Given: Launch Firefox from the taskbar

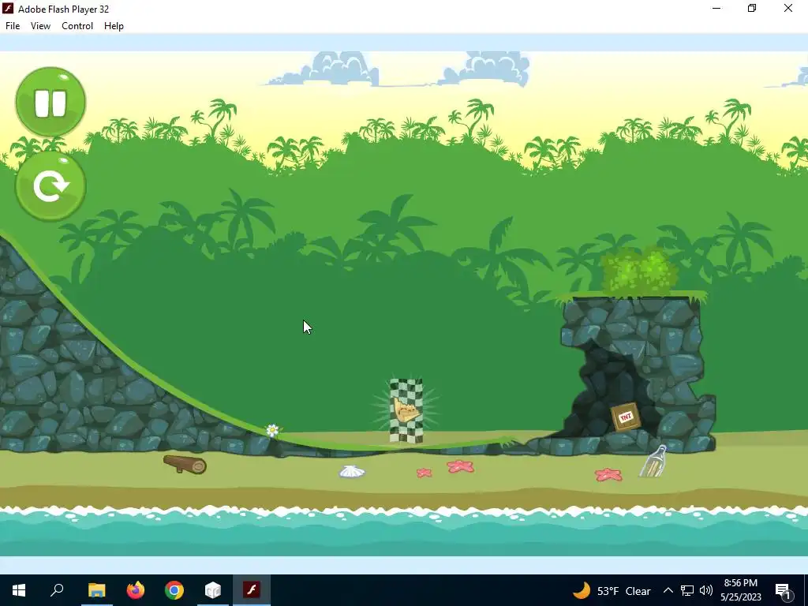Looking at the screenshot, I should point(136,590).
